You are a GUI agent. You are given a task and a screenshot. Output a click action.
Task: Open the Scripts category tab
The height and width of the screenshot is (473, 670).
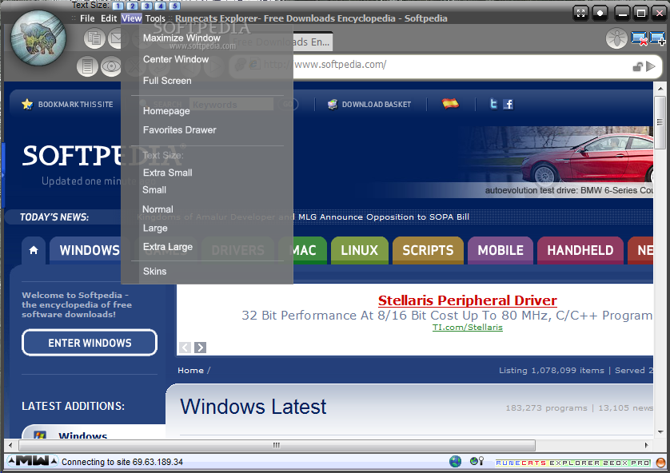click(x=428, y=250)
